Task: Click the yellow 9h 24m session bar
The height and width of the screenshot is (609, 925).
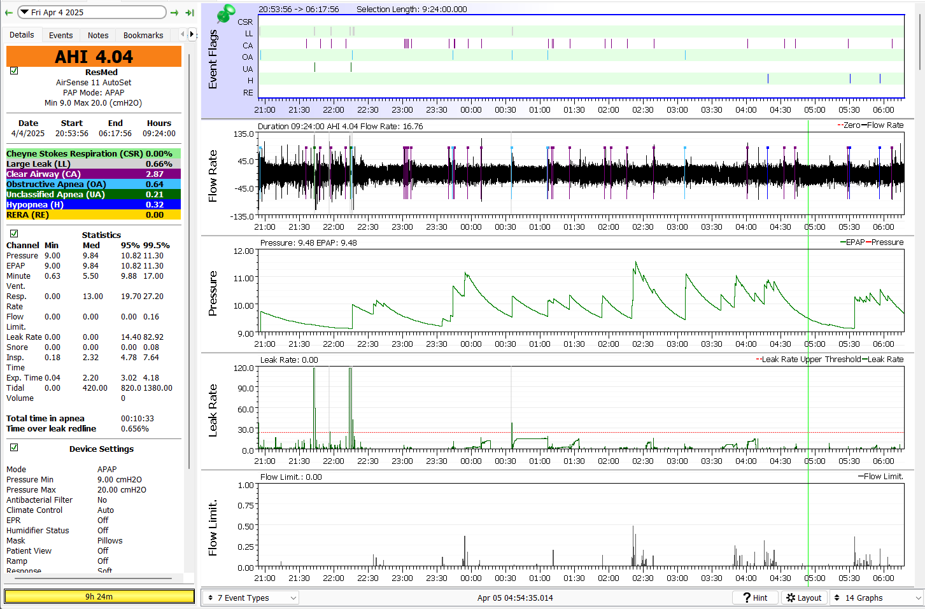Action: coord(99,596)
